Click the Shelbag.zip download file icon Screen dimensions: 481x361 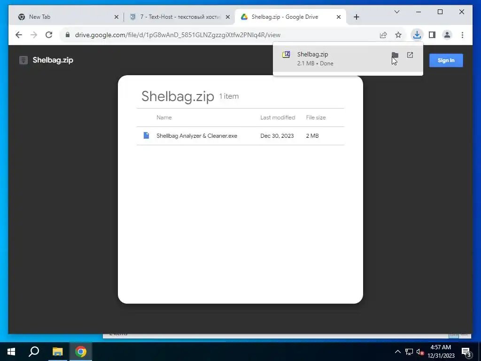[286, 55]
